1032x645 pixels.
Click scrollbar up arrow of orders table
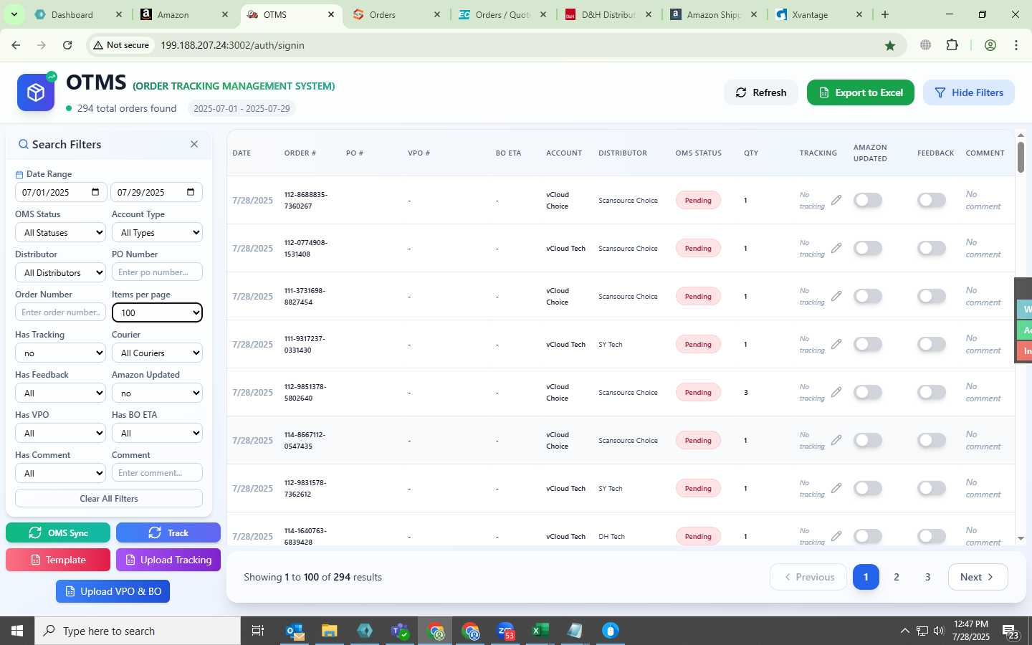click(x=1021, y=135)
